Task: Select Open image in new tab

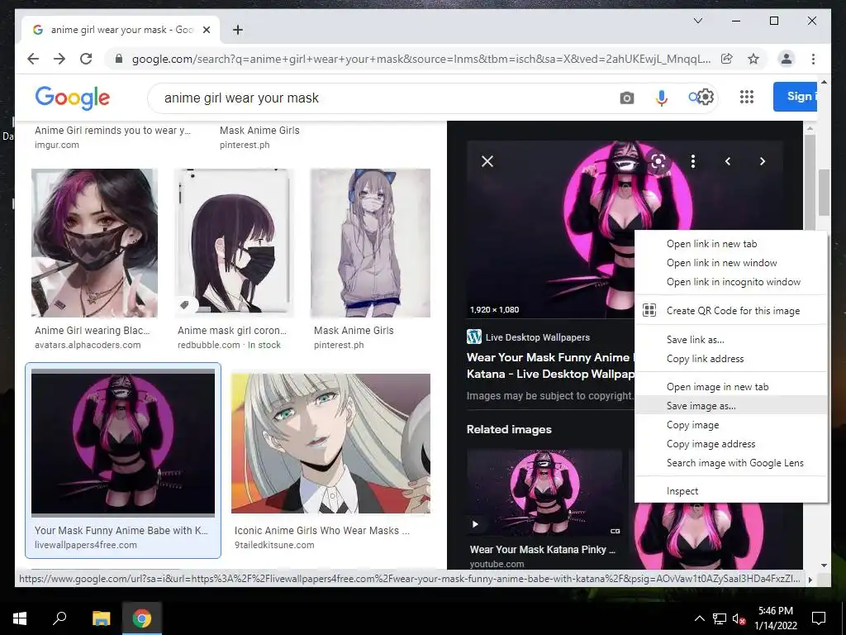Action: point(731,387)
